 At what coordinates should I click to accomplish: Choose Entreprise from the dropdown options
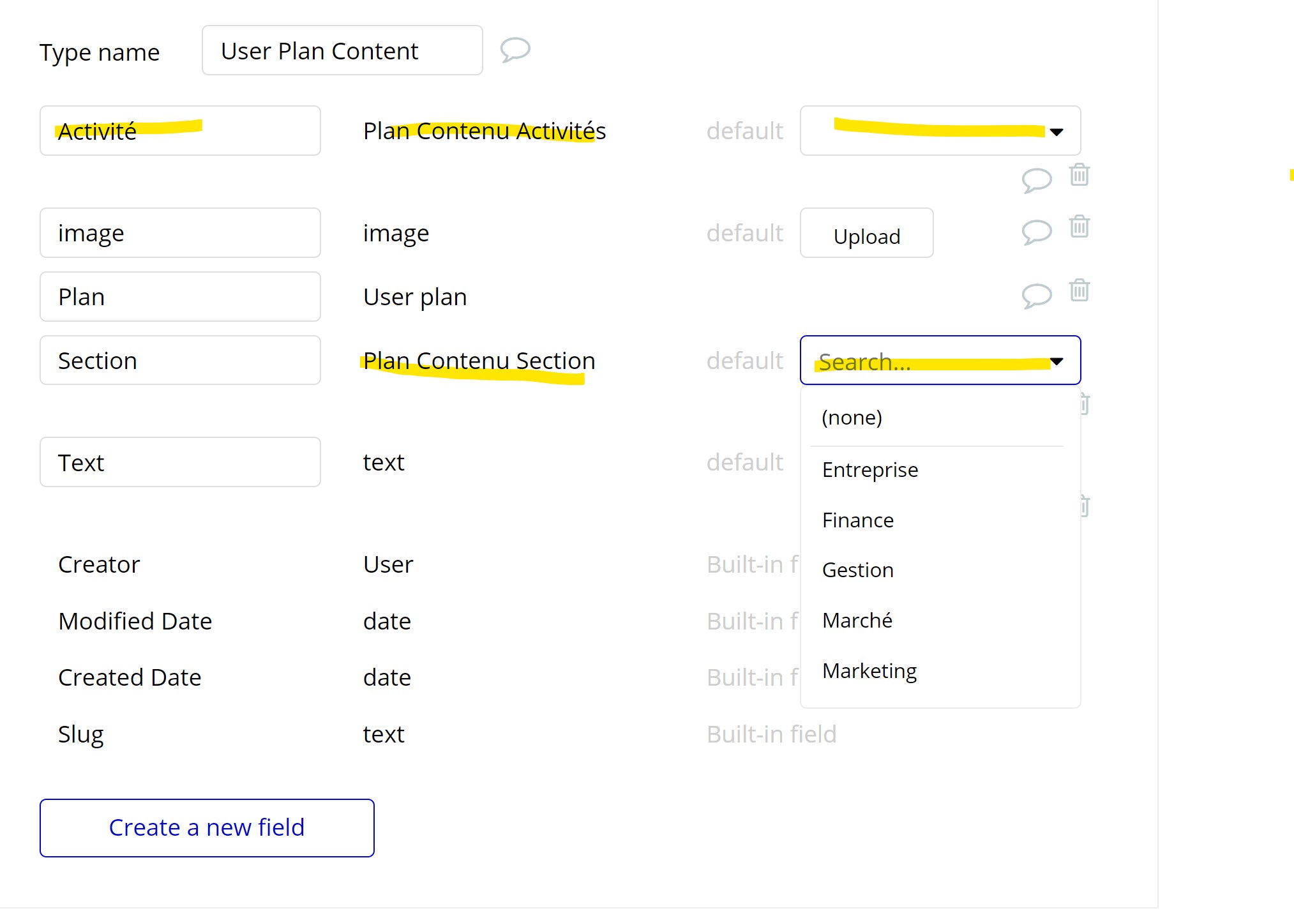869,470
